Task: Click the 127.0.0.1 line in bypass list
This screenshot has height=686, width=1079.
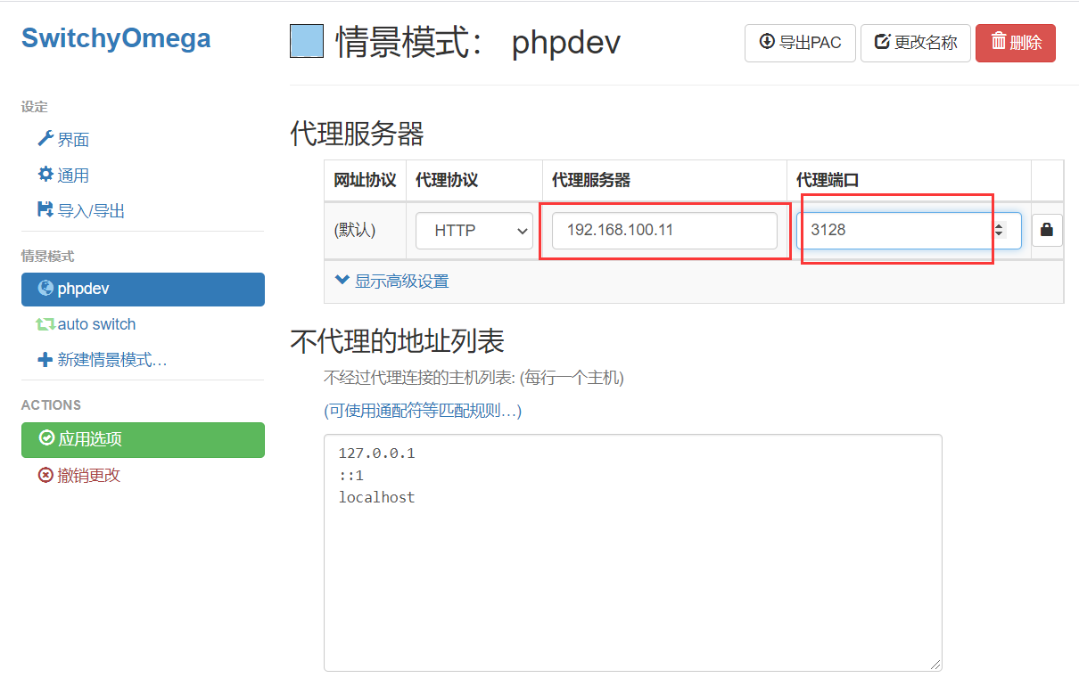Action: point(376,453)
